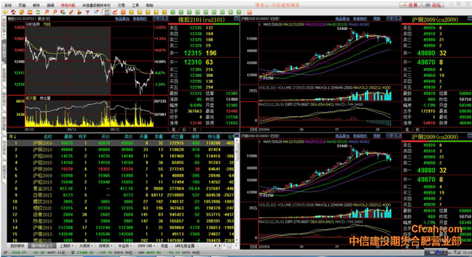This screenshot has height=257, width=472.
Task: Click the quote list horizontal scrollbar thumb
Action: 229,246
